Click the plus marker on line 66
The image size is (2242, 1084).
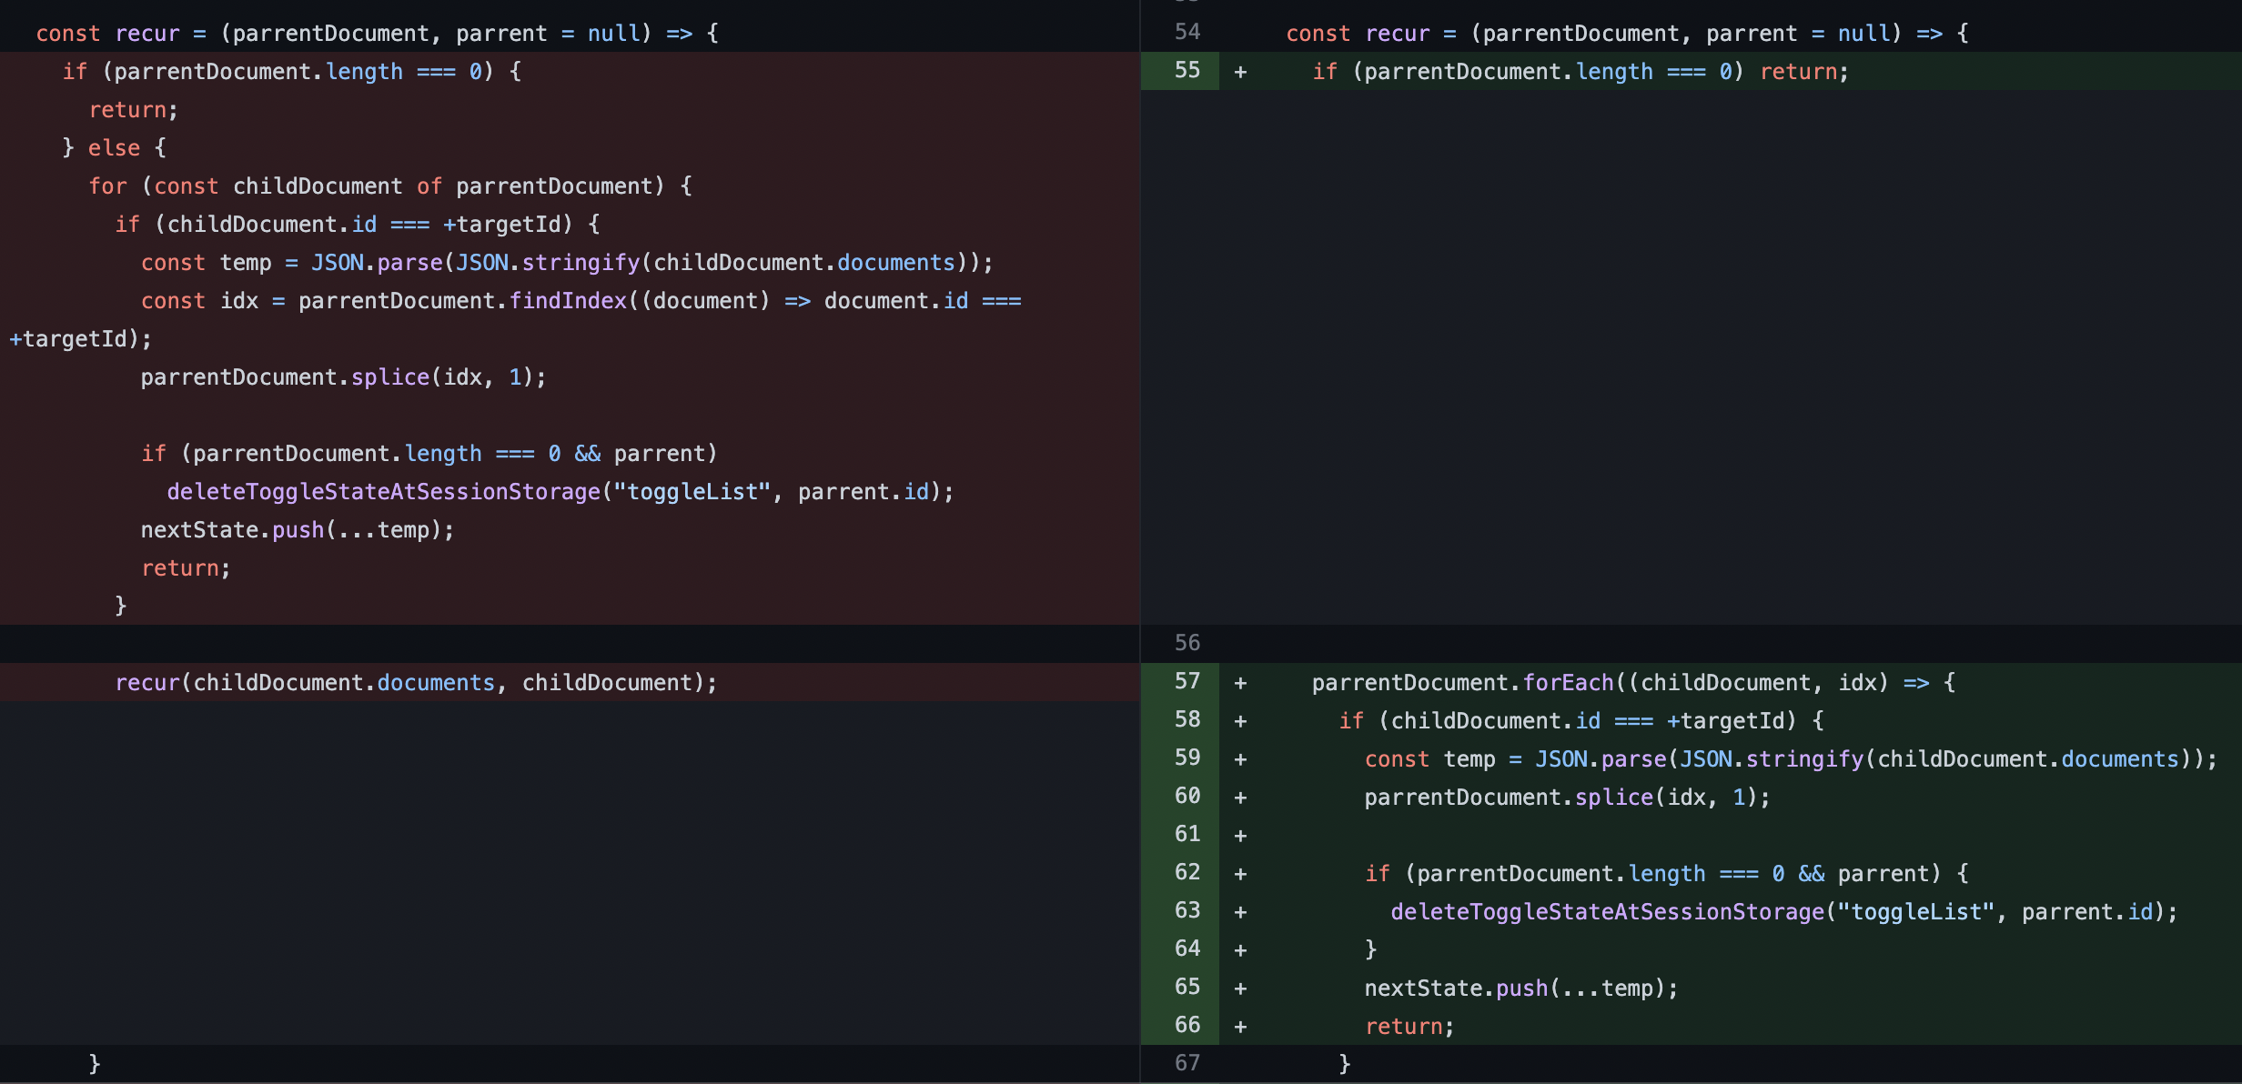tap(1240, 1027)
